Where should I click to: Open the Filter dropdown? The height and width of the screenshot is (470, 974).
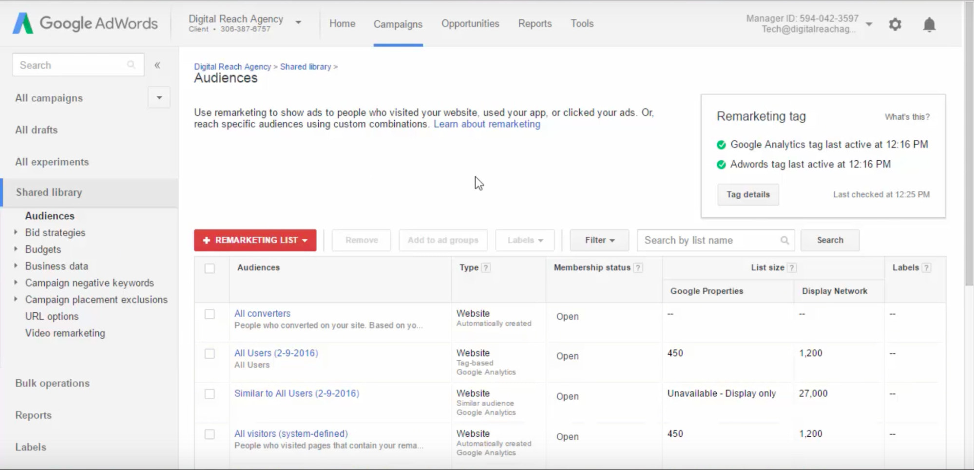[599, 240]
